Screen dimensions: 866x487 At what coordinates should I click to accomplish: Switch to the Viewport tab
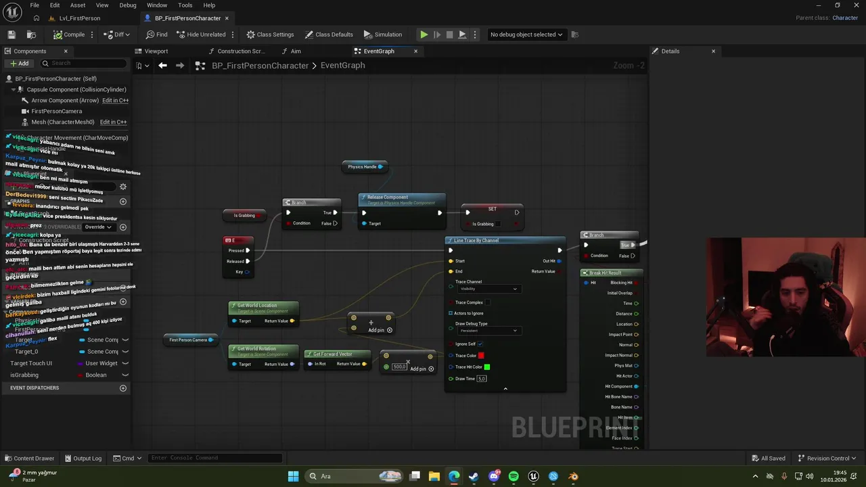152,51
